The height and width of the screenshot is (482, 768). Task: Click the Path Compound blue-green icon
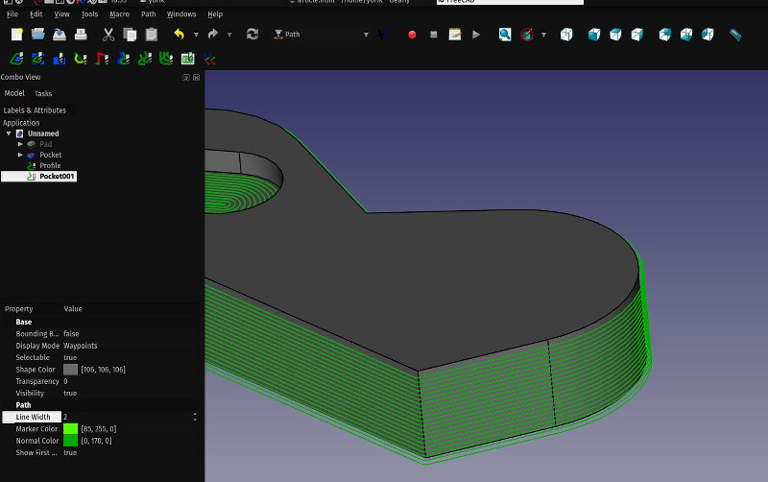pos(124,59)
